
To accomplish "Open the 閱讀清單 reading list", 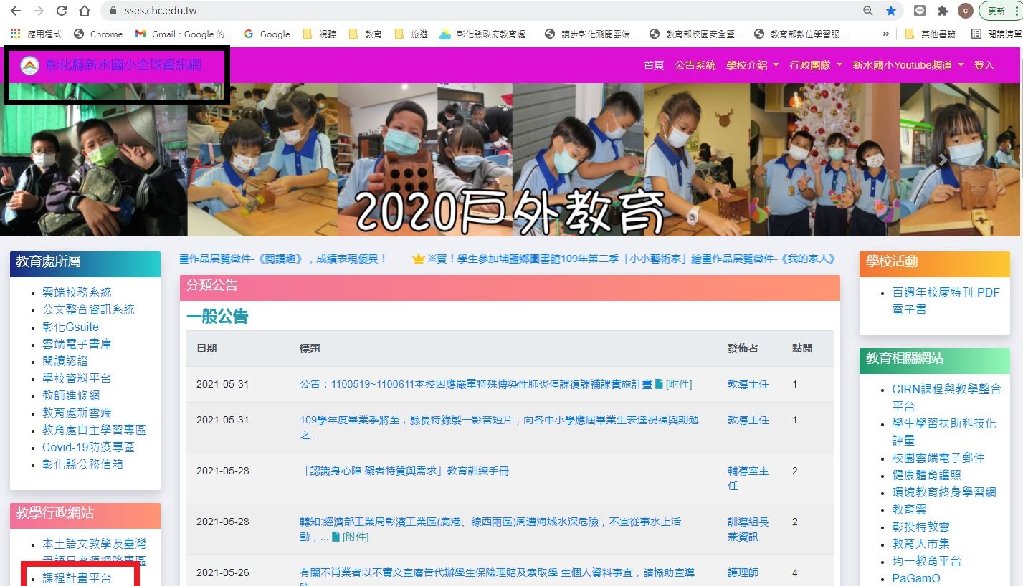I will point(996,34).
